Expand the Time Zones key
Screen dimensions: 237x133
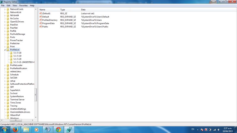tap(5, 103)
